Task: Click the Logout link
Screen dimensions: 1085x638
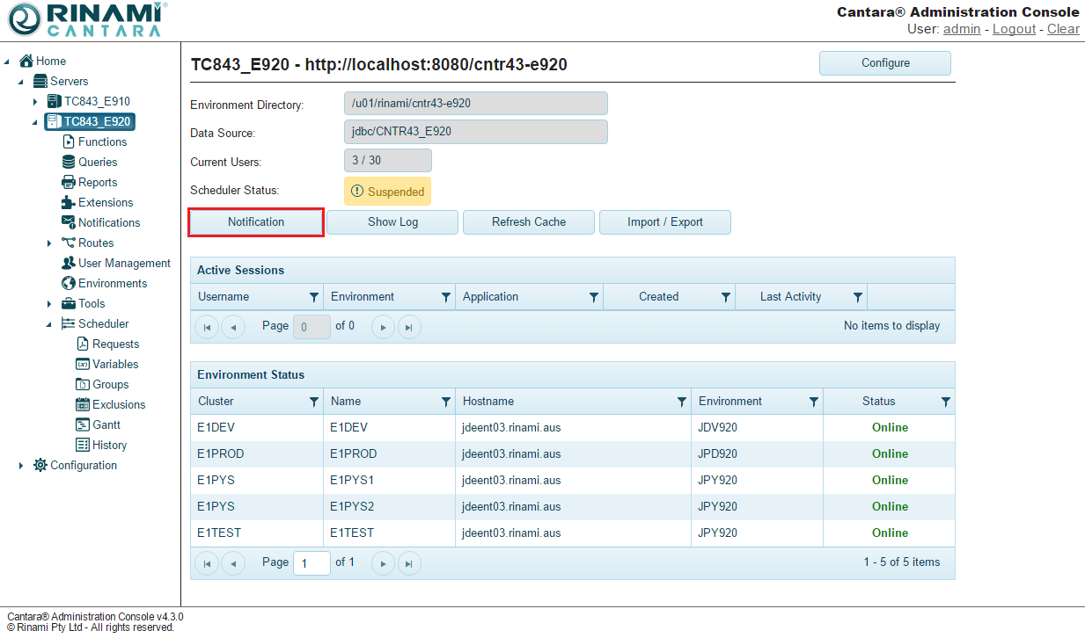Action: coord(1014,29)
